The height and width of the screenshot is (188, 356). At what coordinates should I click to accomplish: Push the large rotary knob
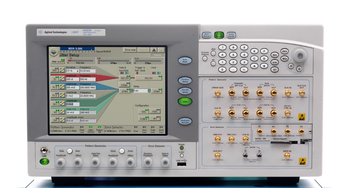300,55
